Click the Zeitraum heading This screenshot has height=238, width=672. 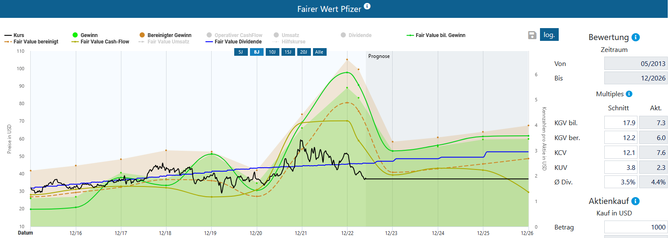(x=614, y=50)
